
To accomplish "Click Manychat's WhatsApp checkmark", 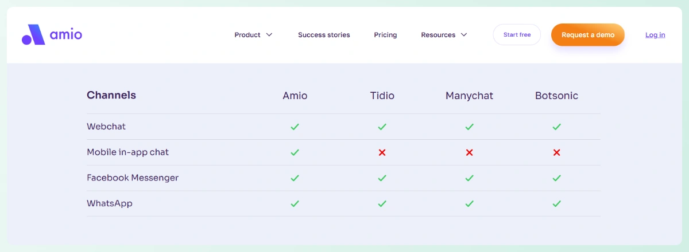I will coord(469,203).
